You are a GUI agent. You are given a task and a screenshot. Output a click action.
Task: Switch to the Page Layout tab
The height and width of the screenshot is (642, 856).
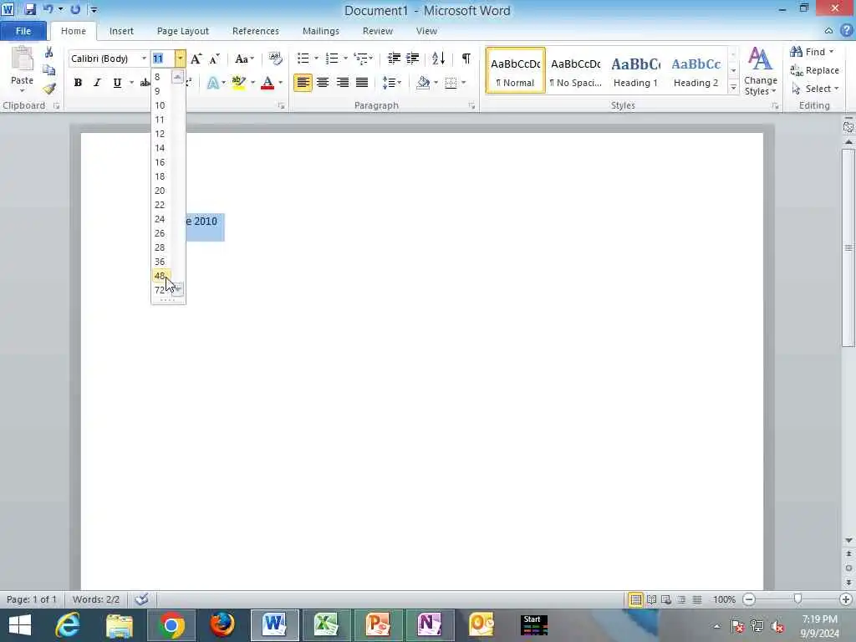(x=183, y=31)
